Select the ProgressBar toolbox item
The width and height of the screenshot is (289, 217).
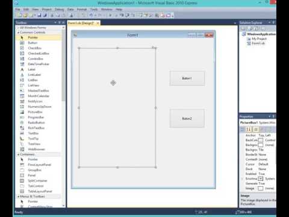pyautogui.click(x=38, y=118)
